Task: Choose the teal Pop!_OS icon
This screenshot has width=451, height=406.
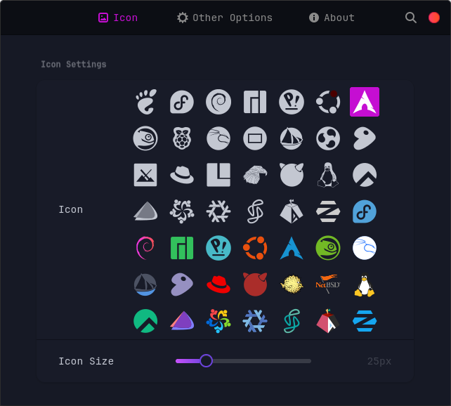Action: [218, 248]
